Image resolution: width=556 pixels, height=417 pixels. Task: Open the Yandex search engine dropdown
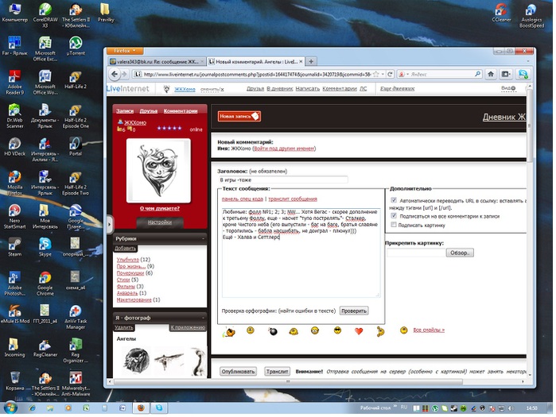403,74
